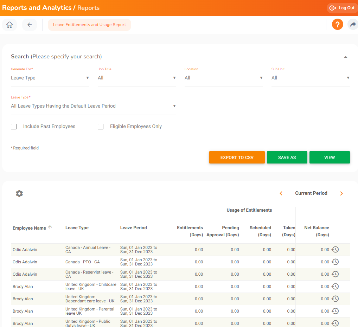358x327 pixels.
Task: Click the Pending Approval (Days) header
Action: coord(223,231)
